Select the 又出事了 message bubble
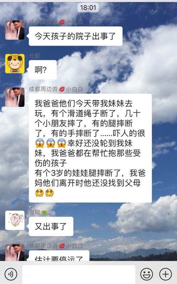The height and width of the screenshot is (284, 177). tap(51, 226)
